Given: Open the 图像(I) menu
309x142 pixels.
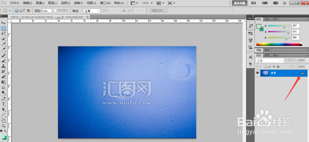Looking at the screenshot, I should click(40, 3).
